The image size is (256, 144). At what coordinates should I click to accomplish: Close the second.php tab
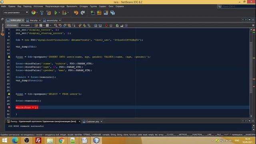tap(60, 20)
